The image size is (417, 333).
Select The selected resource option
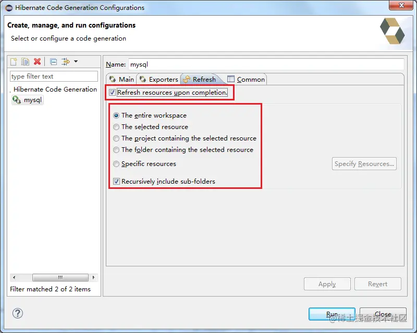[x=116, y=127]
